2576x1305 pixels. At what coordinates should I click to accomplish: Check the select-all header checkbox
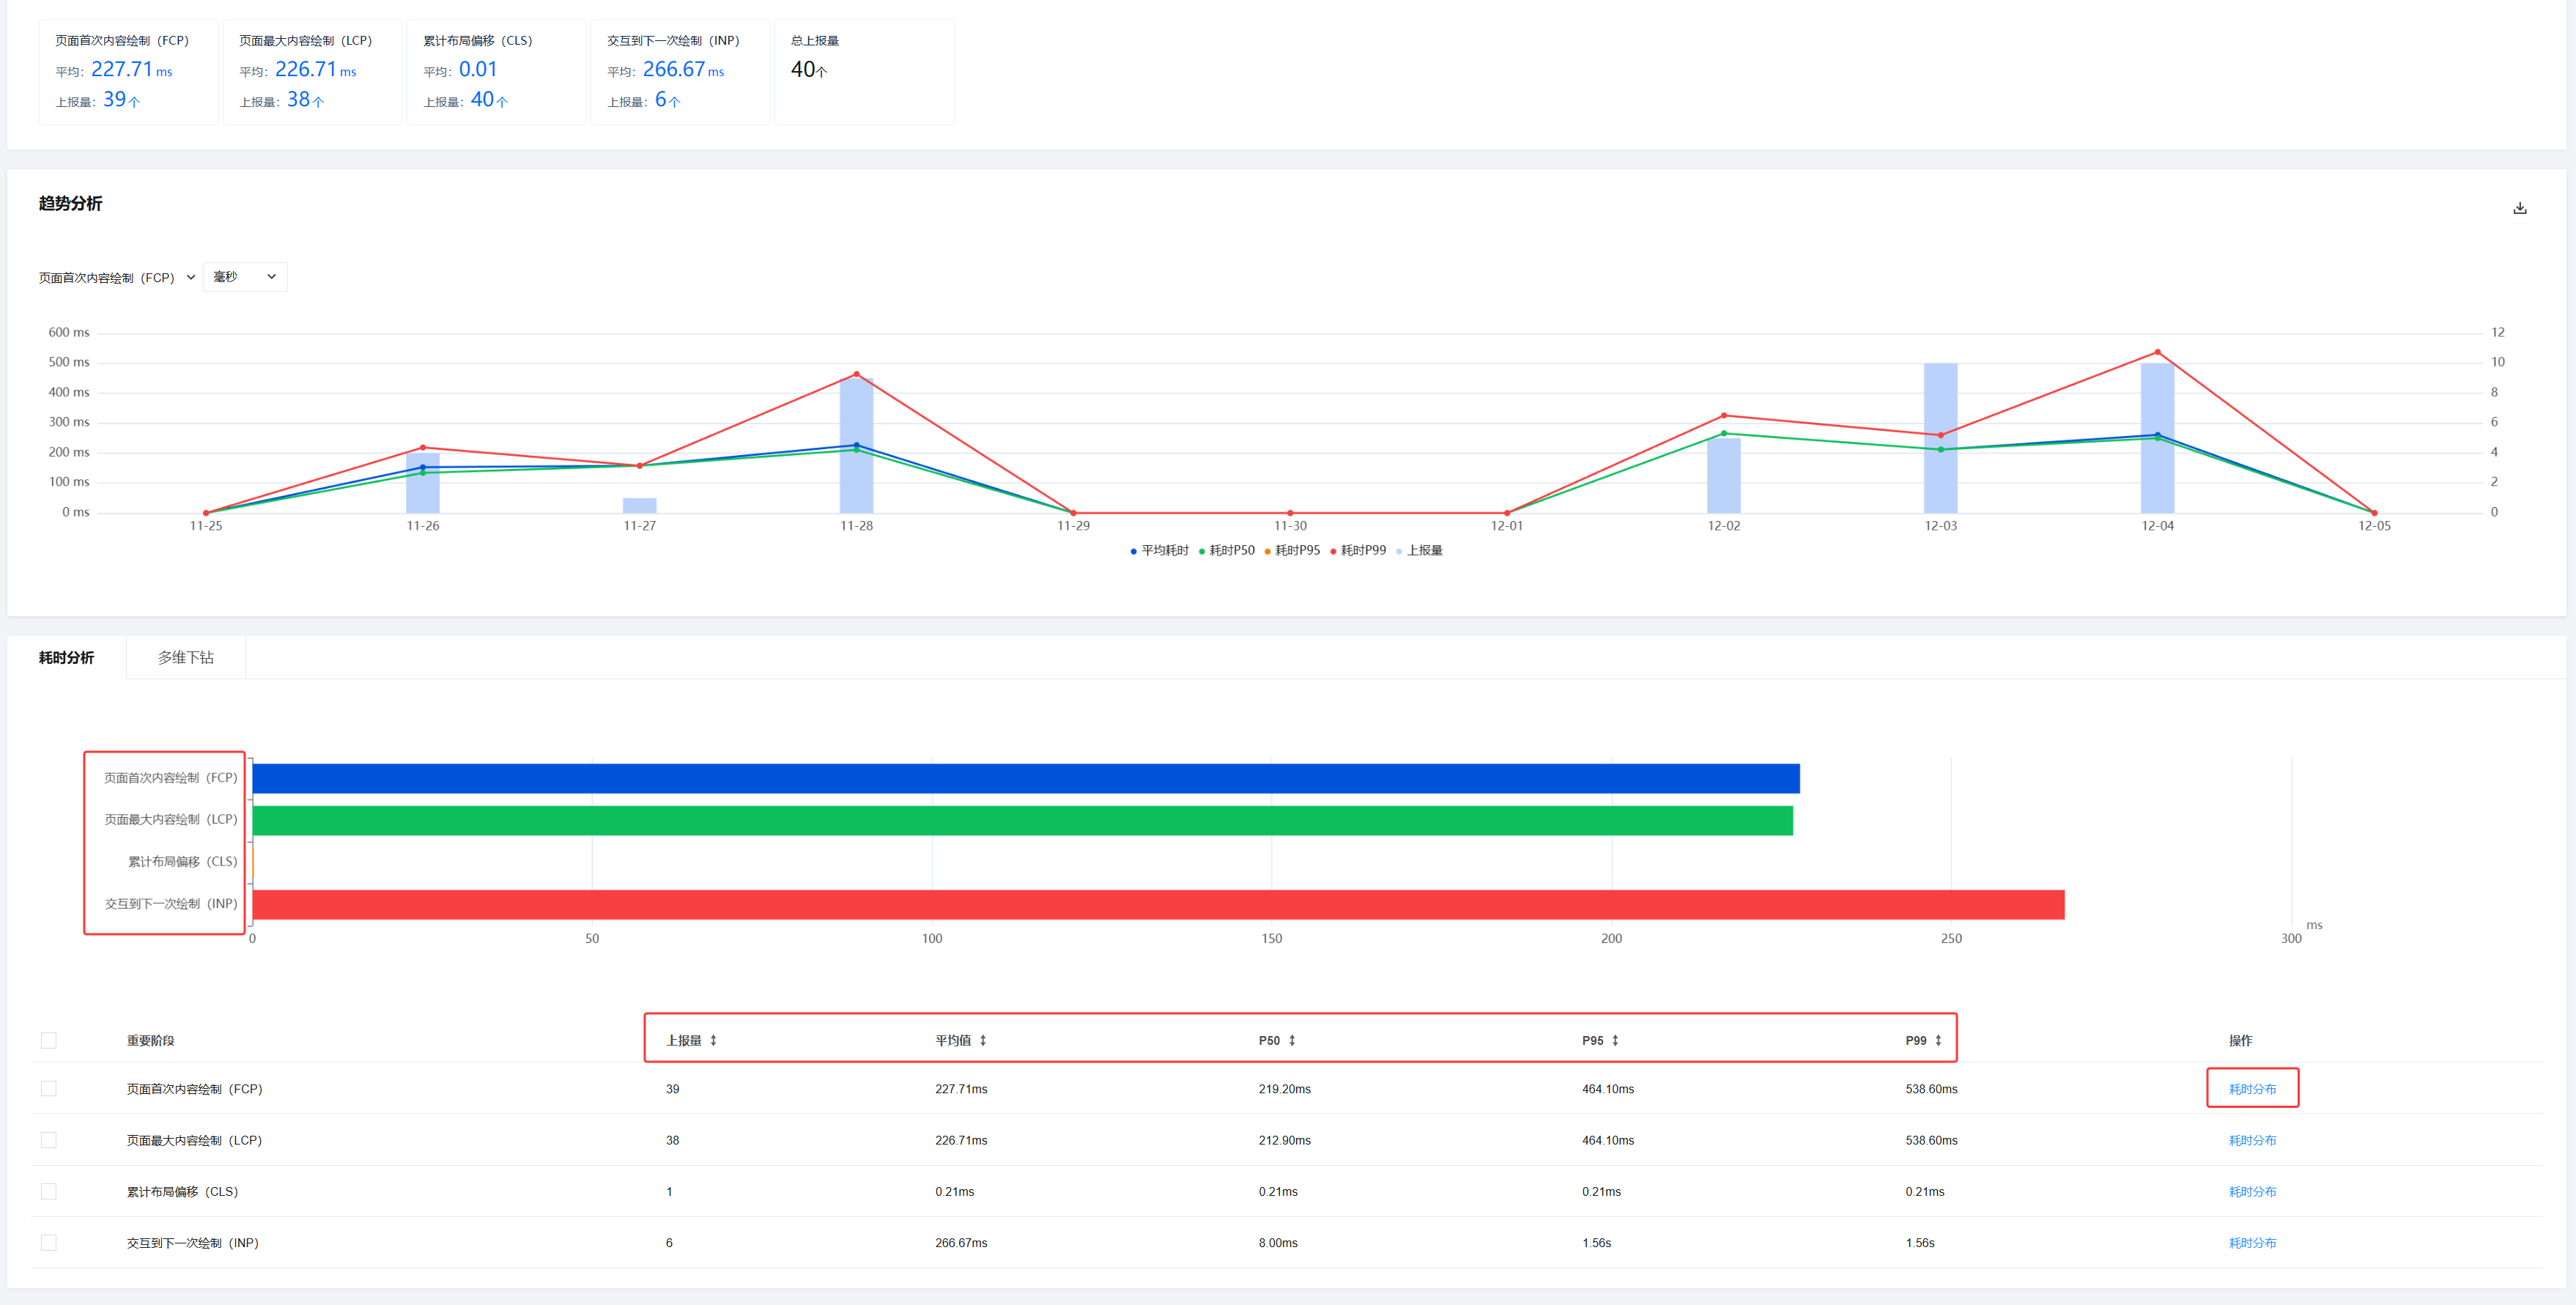tap(49, 1040)
